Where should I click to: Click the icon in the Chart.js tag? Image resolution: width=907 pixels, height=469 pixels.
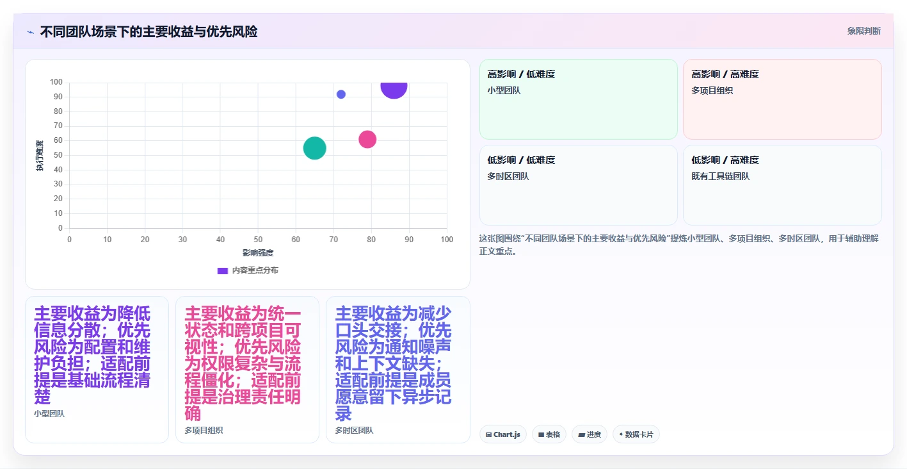[x=489, y=434]
